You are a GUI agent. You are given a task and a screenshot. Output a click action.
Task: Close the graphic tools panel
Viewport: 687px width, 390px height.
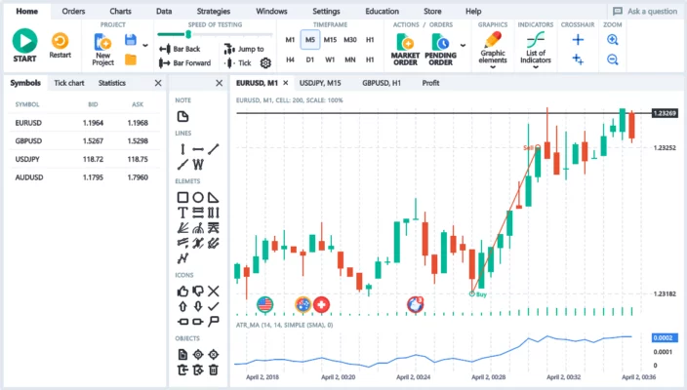219,83
